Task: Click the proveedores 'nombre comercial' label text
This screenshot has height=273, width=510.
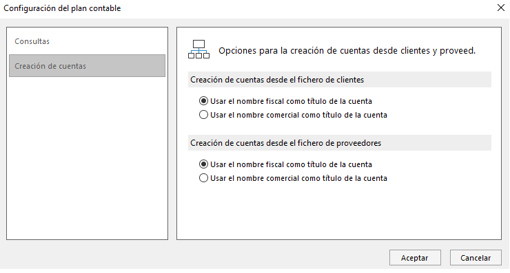Action: point(298,178)
